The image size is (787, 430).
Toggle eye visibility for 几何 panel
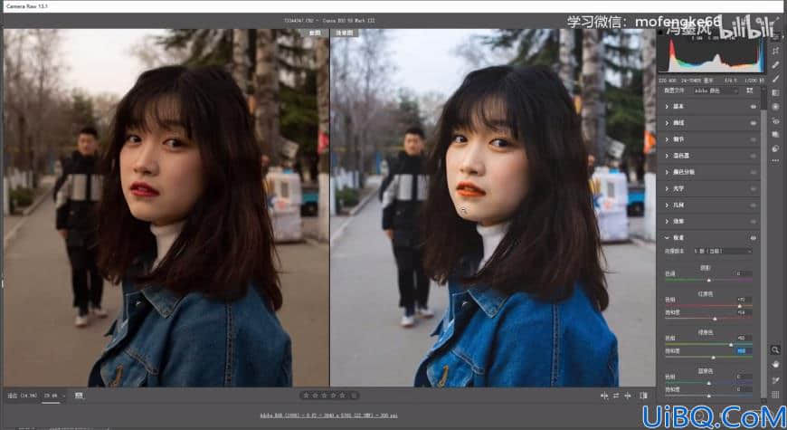click(753, 205)
